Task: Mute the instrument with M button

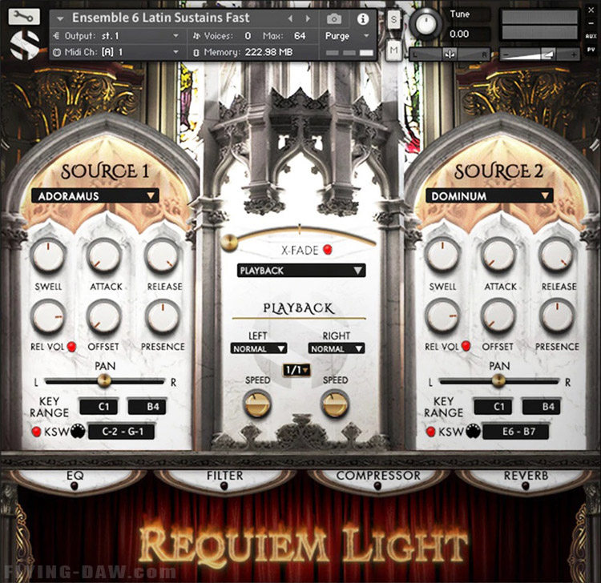Action: tap(393, 50)
